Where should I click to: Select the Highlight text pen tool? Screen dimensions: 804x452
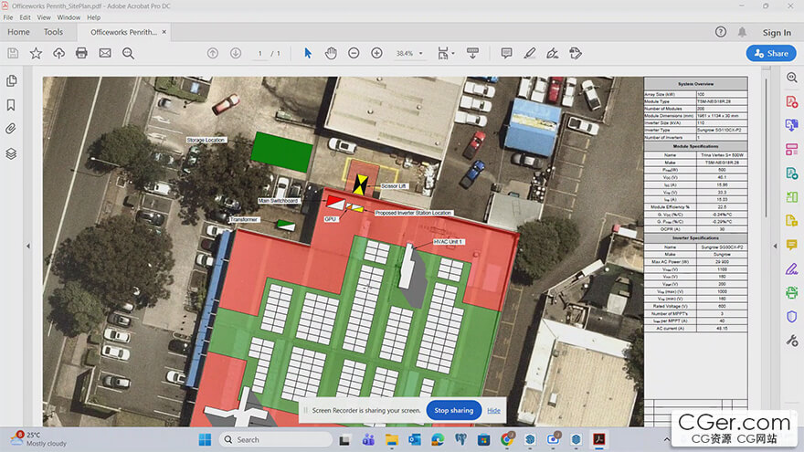pyautogui.click(x=529, y=53)
